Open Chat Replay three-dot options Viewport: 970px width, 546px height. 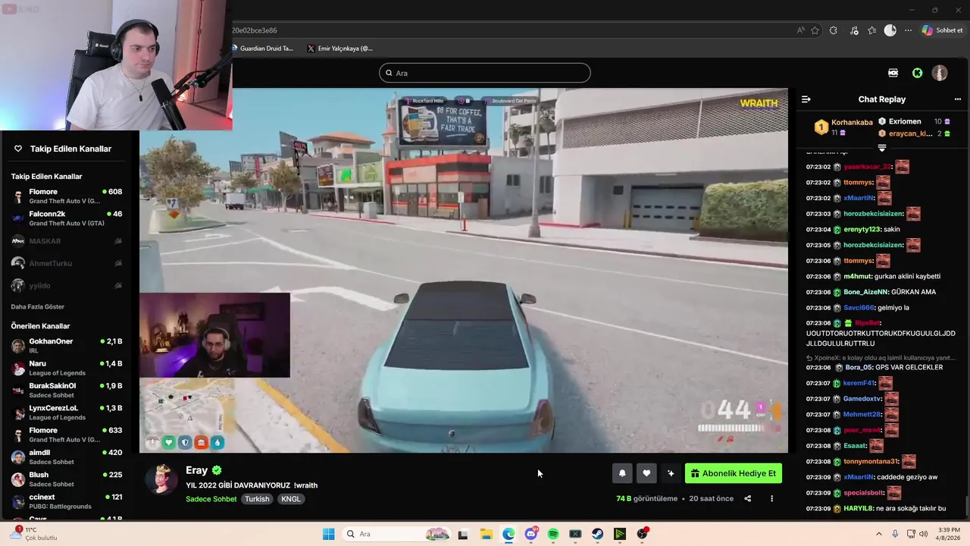click(957, 99)
